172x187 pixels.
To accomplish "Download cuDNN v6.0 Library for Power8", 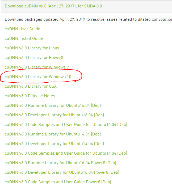I will point(34,58).
